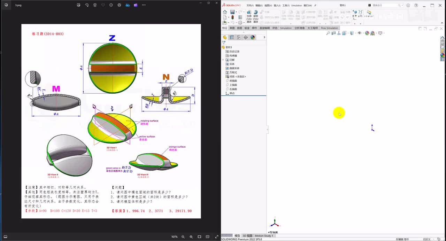Select ConfigurationManager tab icon
The height and width of the screenshot is (241, 446).
point(239,37)
